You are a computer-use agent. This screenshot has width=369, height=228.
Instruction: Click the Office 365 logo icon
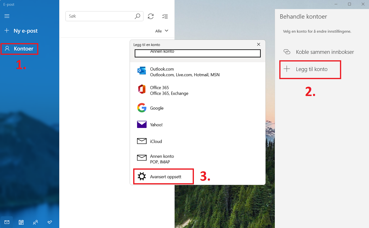point(142,89)
